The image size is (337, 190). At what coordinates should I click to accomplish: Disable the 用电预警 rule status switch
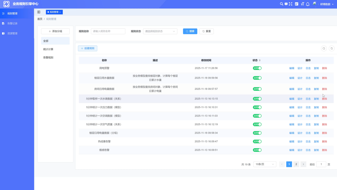tap(257, 68)
